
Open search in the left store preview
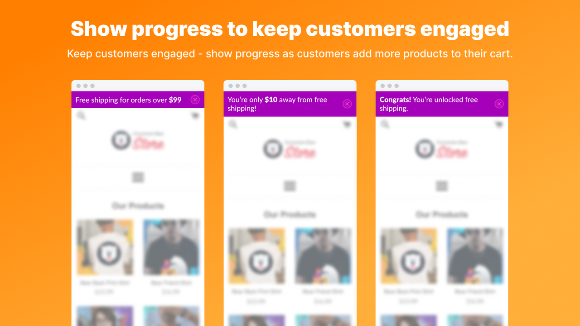point(81,116)
